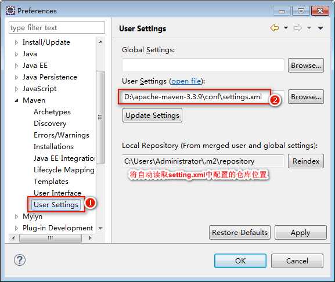The height and width of the screenshot is (282, 335).
Task: Select the JavaScript tree label
Action: coord(39,89)
